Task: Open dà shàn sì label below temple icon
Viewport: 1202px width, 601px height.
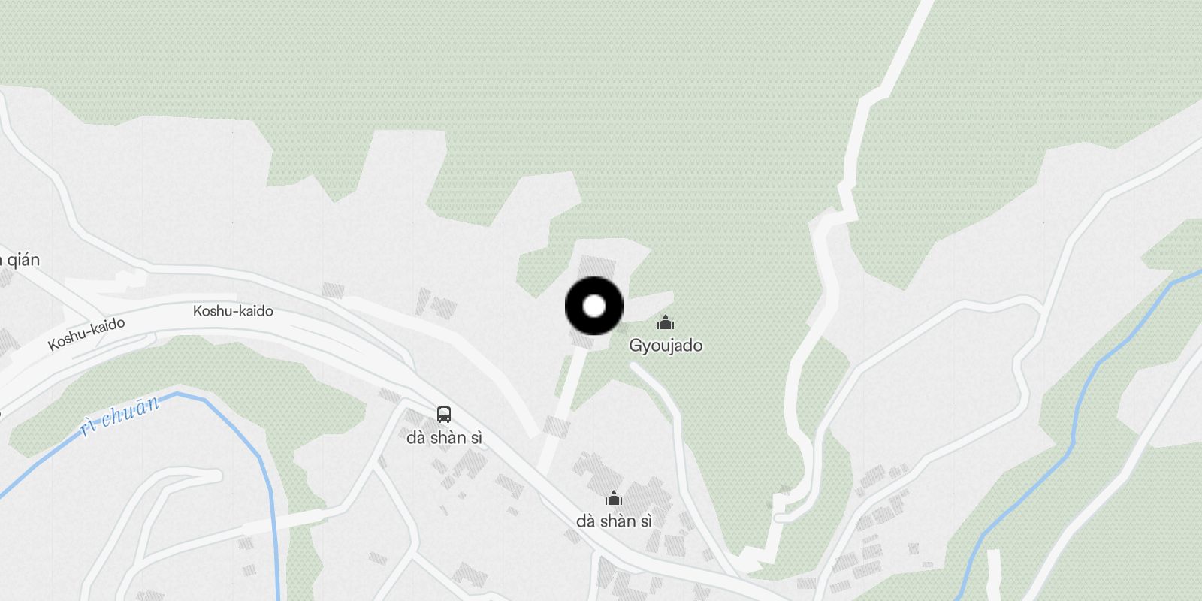Action: [x=614, y=521]
